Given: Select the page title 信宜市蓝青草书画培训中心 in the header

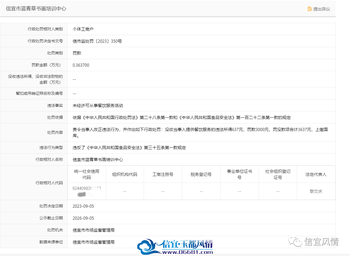Looking at the screenshot, I should click(36, 9).
